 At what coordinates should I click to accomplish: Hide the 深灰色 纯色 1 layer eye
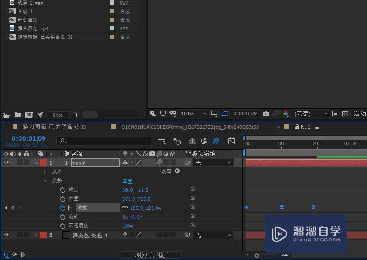click(6, 235)
